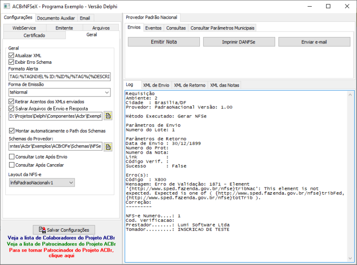
Task: Click the ACBrNFSeX application icon in title bar
Action: pos(7,6)
